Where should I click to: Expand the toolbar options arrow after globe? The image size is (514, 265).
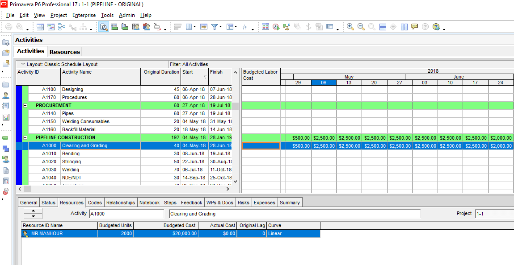click(444, 29)
